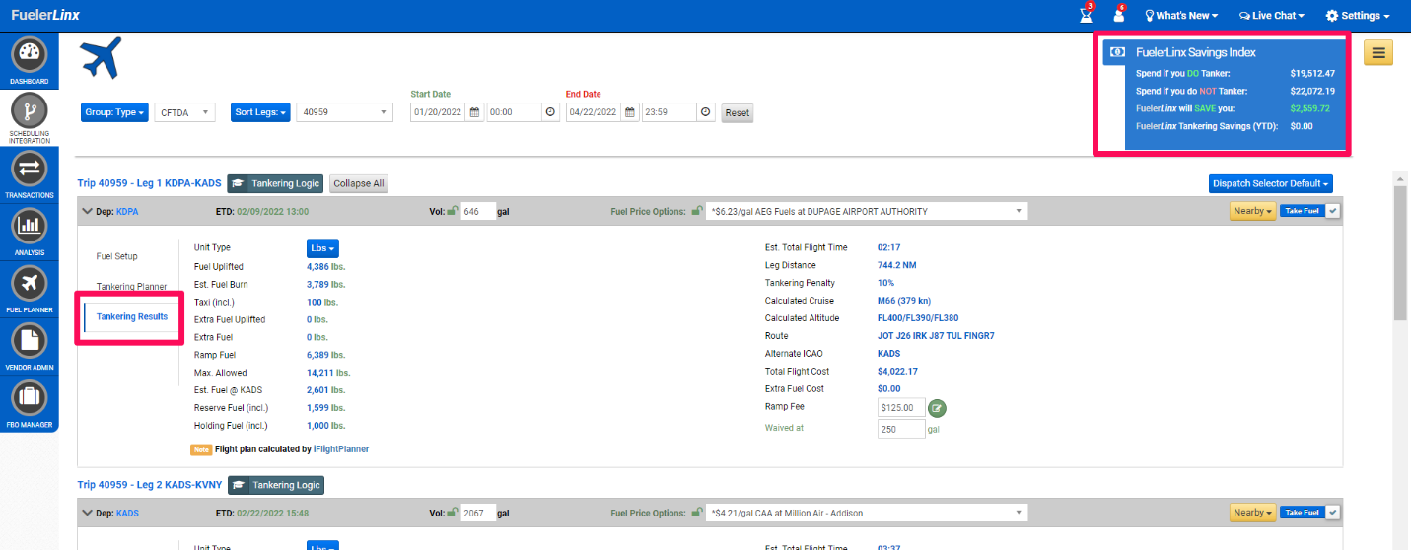
Task: Collapse the Dep: KADS section chevron
Action: tap(88, 513)
